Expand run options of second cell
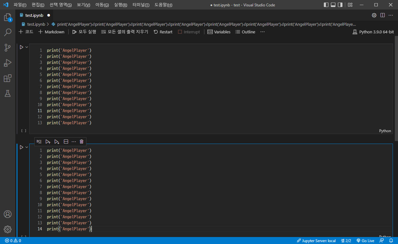Image resolution: width=398 pixels, height=244 pixels. tap(27, 147)
